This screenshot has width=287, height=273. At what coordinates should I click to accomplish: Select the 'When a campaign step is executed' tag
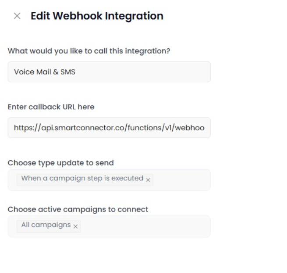(82, 178)
